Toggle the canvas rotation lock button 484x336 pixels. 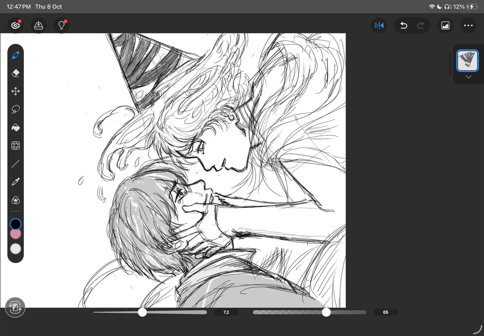point(15,308)
